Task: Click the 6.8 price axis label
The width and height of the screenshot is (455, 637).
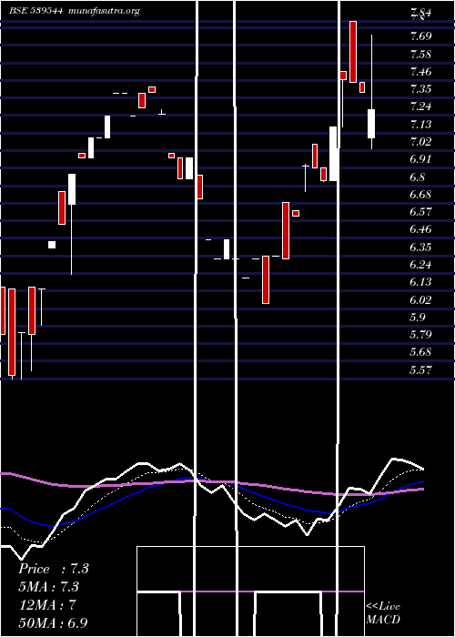Action: point(418,177)
